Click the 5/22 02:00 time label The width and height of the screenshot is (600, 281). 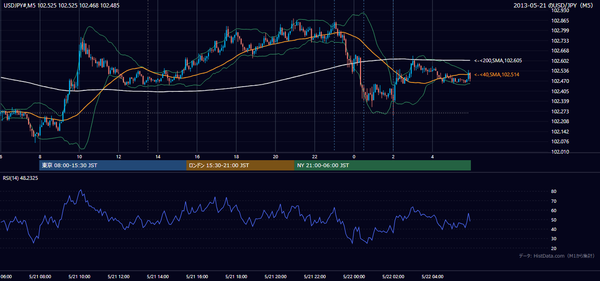point(393,276)
